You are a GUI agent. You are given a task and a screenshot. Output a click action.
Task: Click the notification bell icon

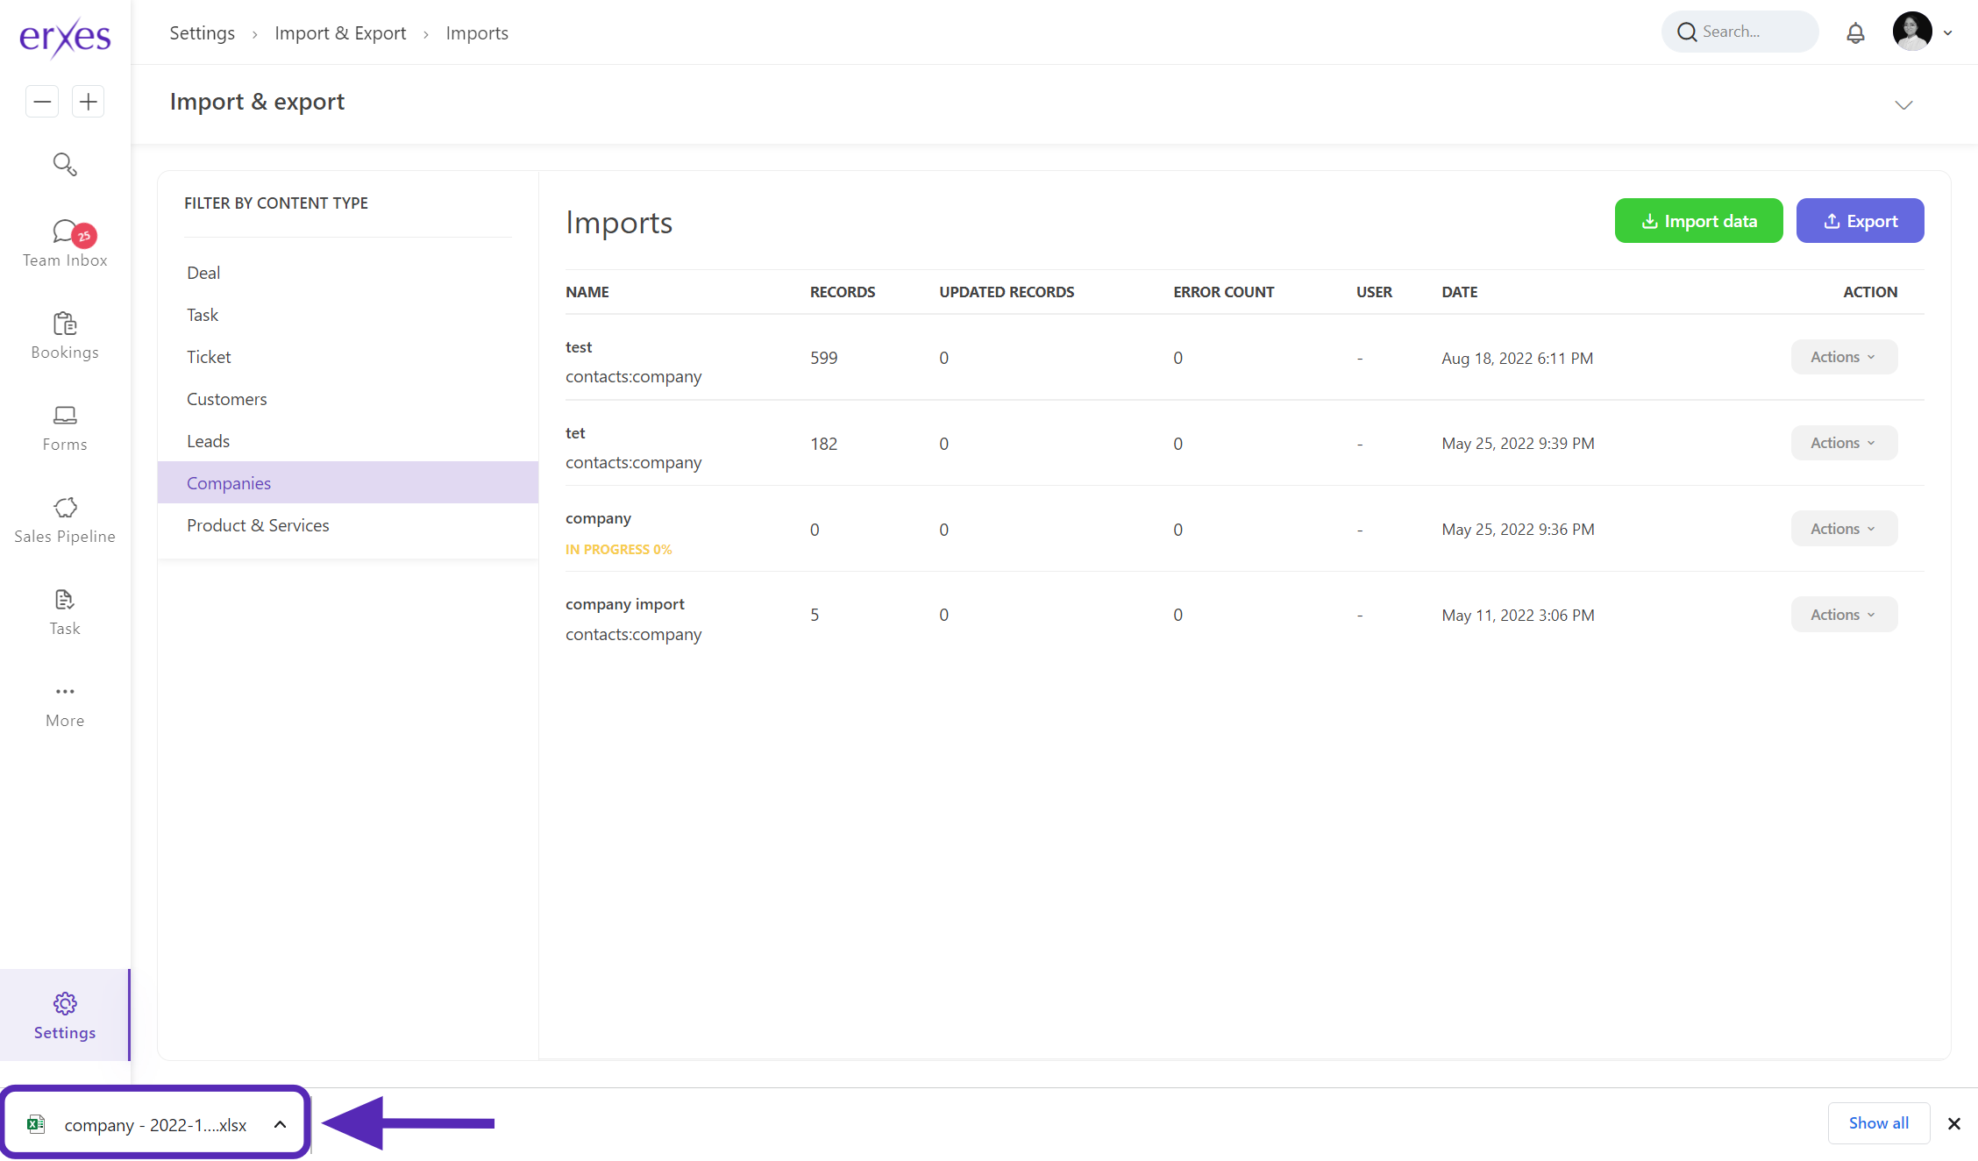(x=1855, y=33)
